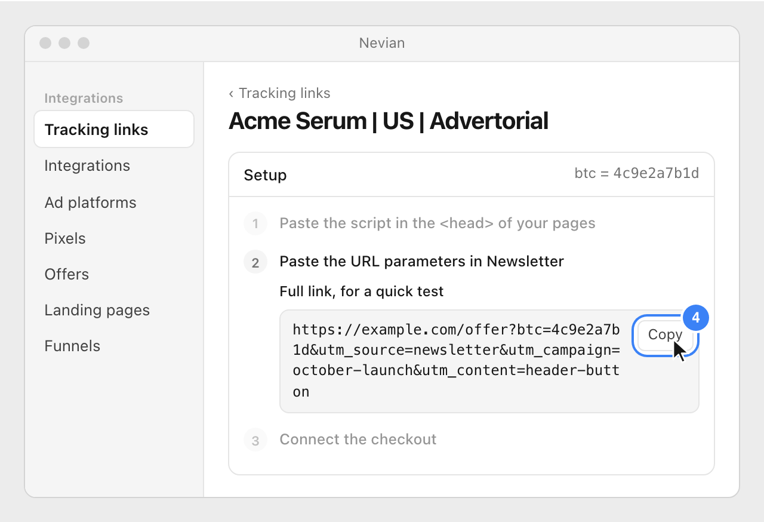Go to Integrations sidebar item
Viewport: 764px width, 522px height.
coord(87,165)
